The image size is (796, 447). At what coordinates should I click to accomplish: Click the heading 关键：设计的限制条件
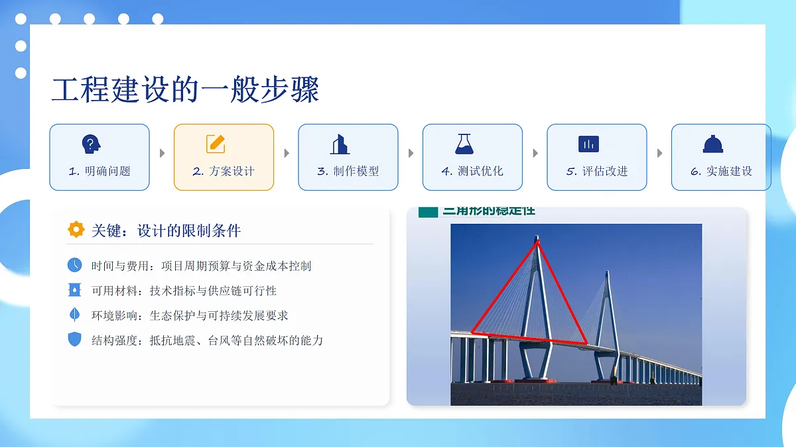166,230
